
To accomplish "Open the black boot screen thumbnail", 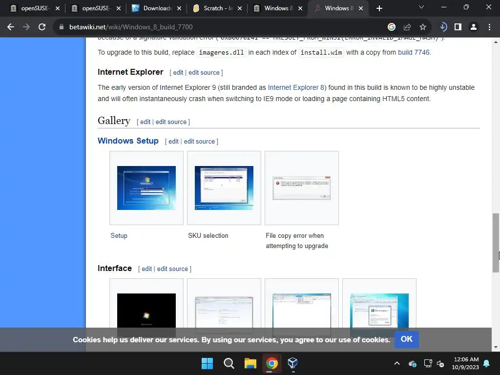I will tap(146, 311).
